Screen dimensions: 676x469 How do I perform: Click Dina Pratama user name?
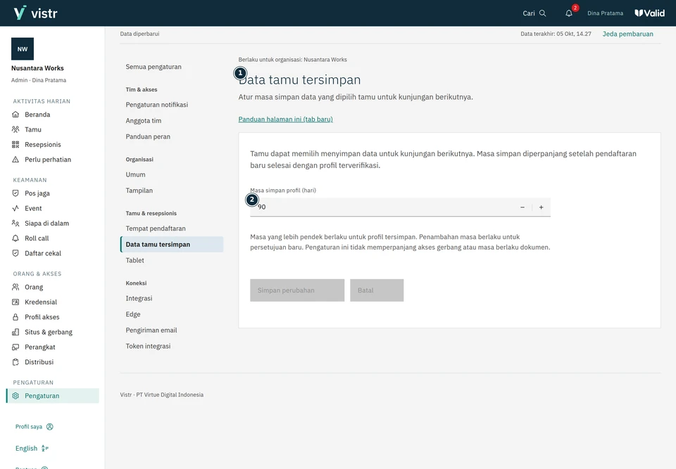point(605,13)
